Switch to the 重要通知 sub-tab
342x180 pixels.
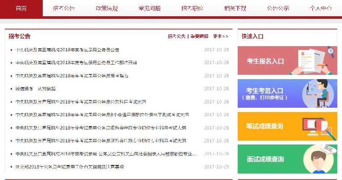point(199,36)
